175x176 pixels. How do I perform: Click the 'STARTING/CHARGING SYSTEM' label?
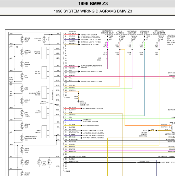coord(90,121)
